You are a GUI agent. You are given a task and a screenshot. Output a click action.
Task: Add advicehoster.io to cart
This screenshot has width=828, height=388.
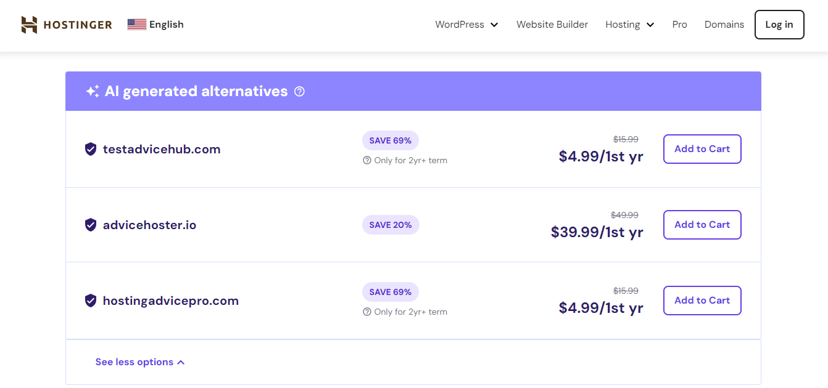[702, 225]
